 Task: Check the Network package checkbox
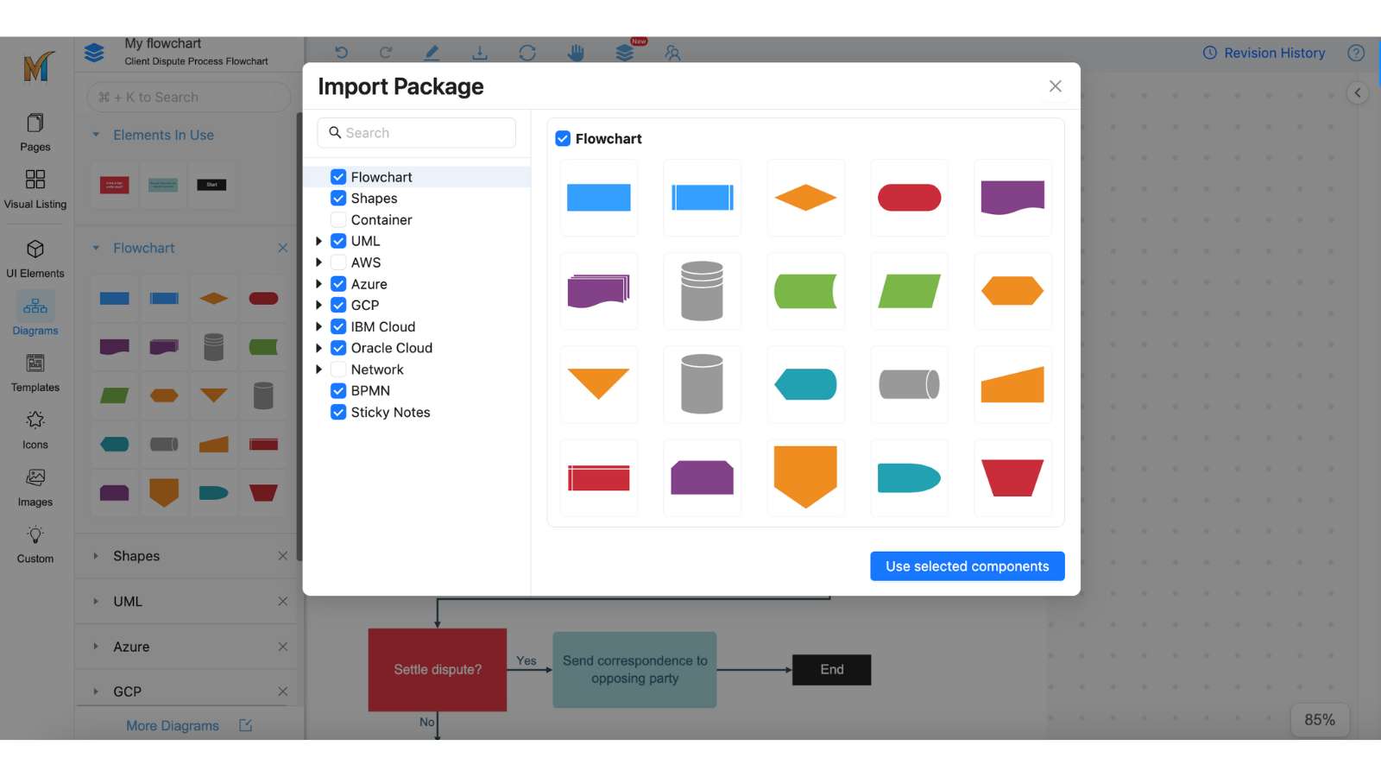point(338,370)
